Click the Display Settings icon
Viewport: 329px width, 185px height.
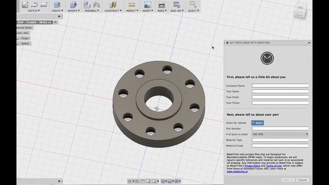coord(163,181)
